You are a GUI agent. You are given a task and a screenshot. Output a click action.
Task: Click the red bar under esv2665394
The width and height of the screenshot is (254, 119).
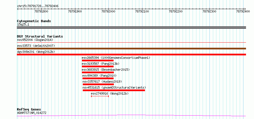click(98, 60)
